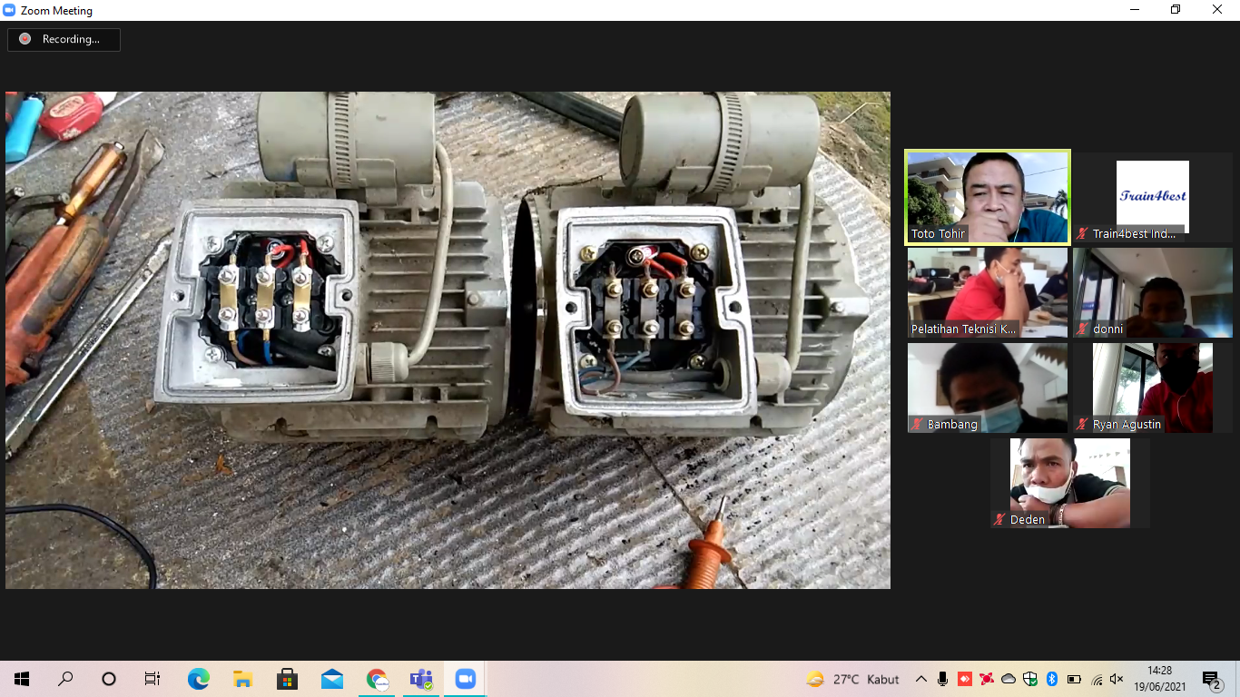Viewport: 1240px width, 697px height.
Task: Open Wi-Fi network status icon
Action: [x=1097, y=679]
